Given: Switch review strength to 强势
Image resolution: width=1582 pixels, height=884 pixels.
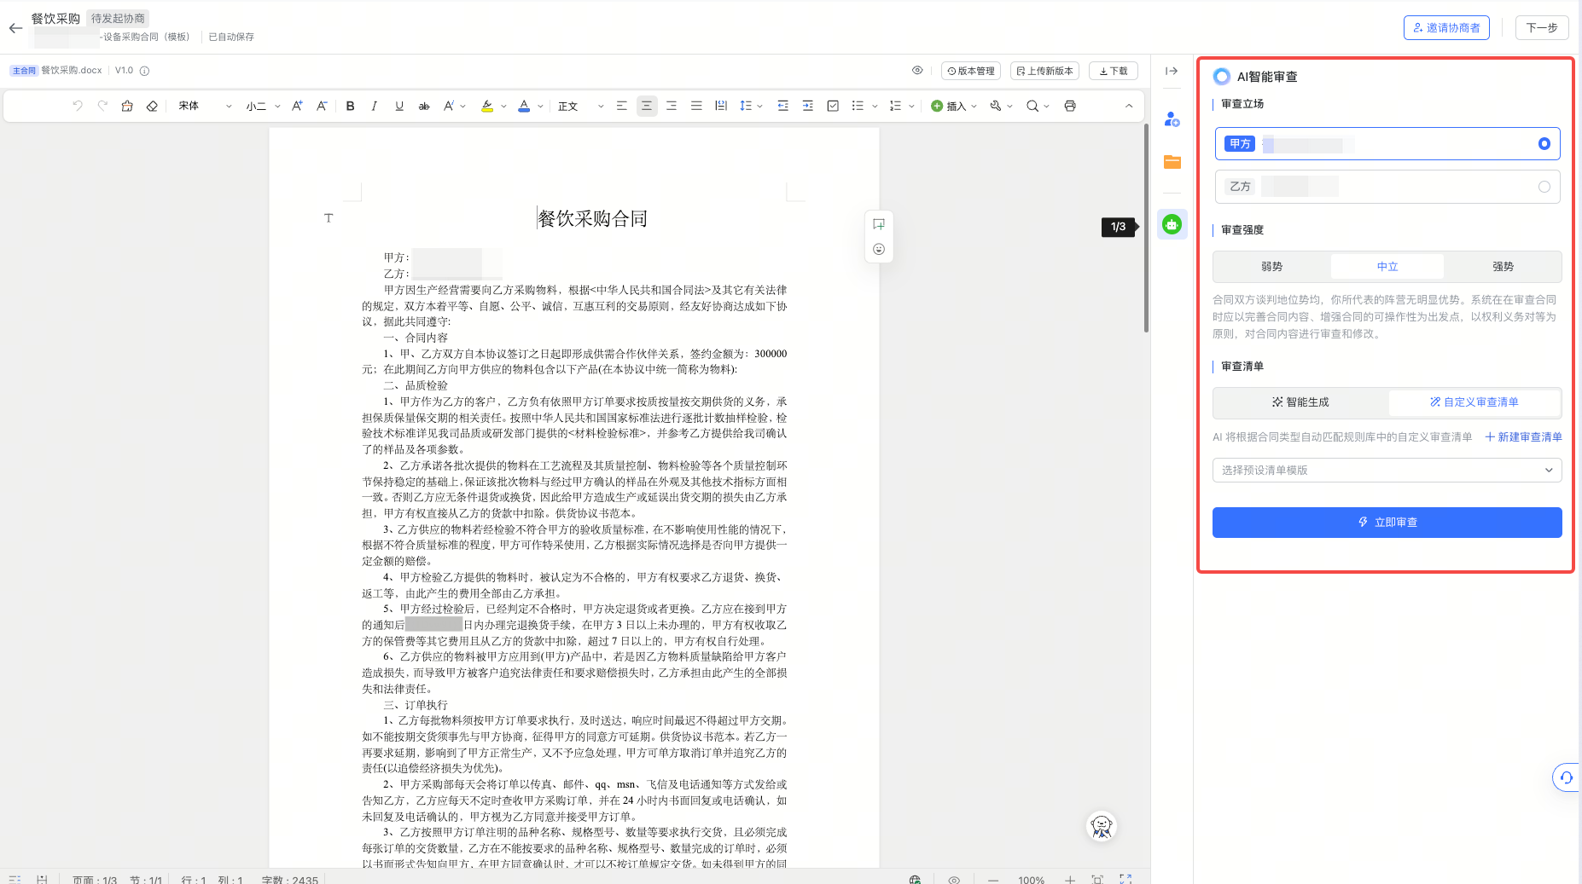Looking at the screenshot, I should 1502,266.
